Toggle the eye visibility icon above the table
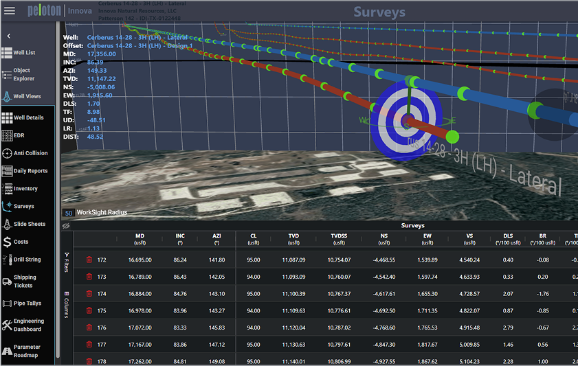 pyautogui.click(x=67, y=225)
